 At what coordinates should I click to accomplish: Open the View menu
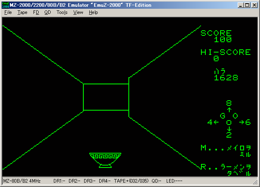tap(78, 12)
